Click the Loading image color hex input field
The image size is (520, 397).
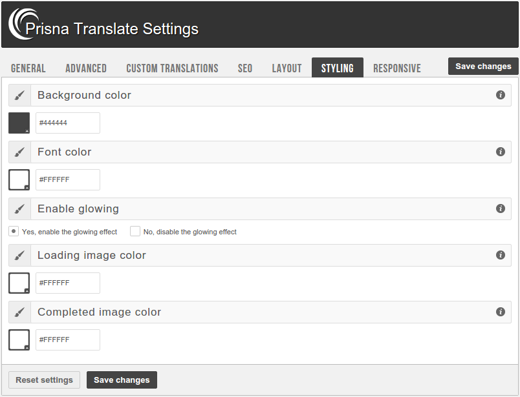[68, 283]
